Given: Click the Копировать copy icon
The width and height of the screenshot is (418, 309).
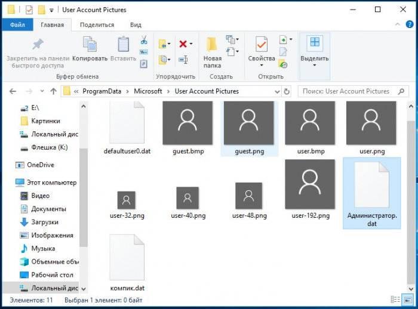Looking at the screenshot, I should pyautogui.click(x=90, y=44).
